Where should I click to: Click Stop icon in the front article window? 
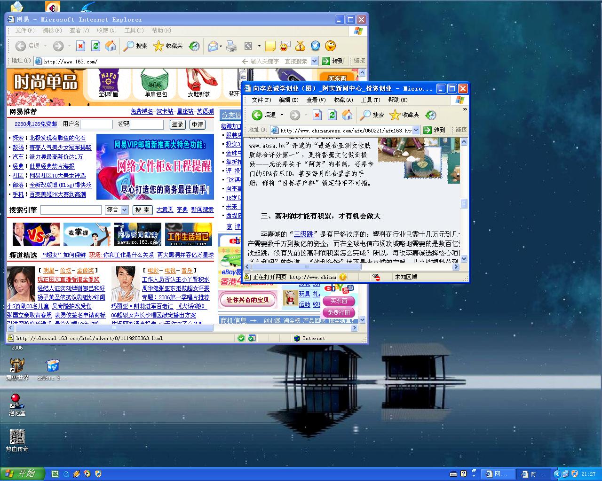(317, 115)
